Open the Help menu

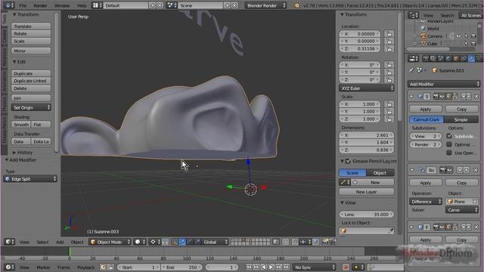click(x=82, y=5)
